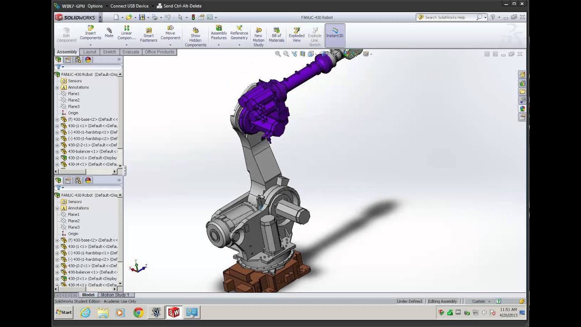
Task: Select the Motion Study 1 tab
Action: tap(115, 295)
